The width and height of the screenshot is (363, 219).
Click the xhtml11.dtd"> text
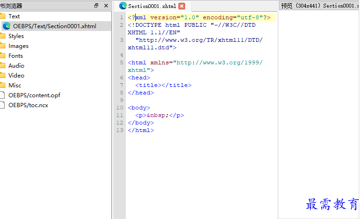click(x=152, y=48)
